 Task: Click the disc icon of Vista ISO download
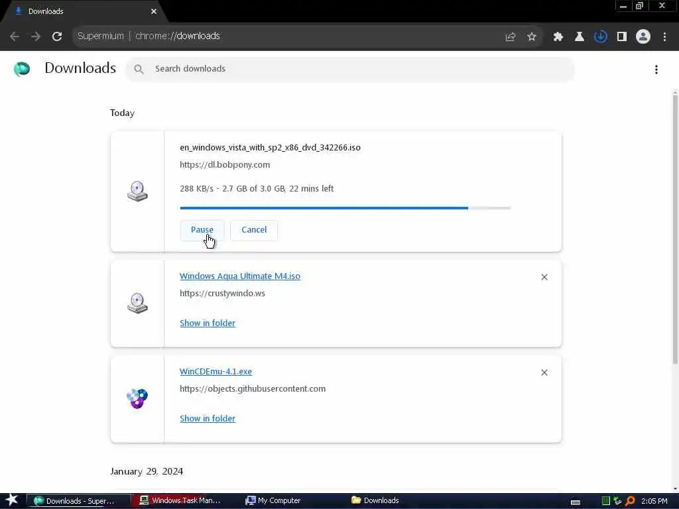137,191
